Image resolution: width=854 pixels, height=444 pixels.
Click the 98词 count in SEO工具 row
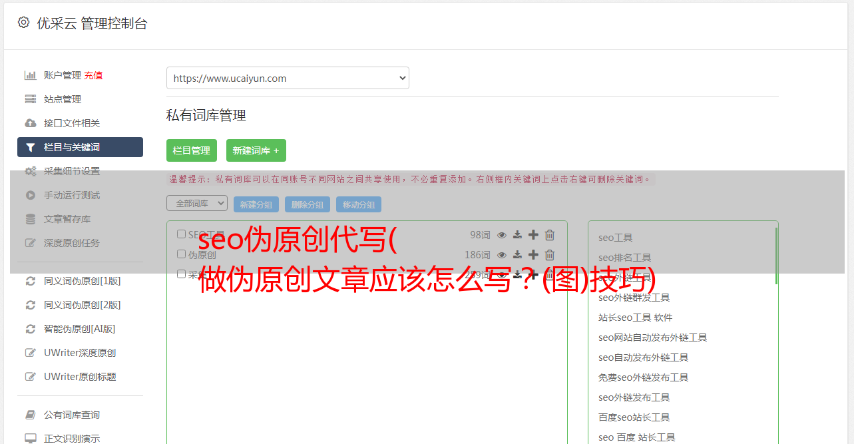(480, 235)
